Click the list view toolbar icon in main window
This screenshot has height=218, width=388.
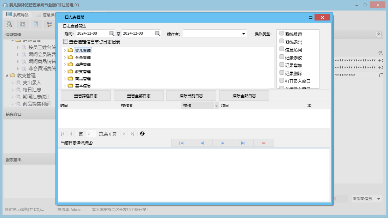[x=23, y=24]
